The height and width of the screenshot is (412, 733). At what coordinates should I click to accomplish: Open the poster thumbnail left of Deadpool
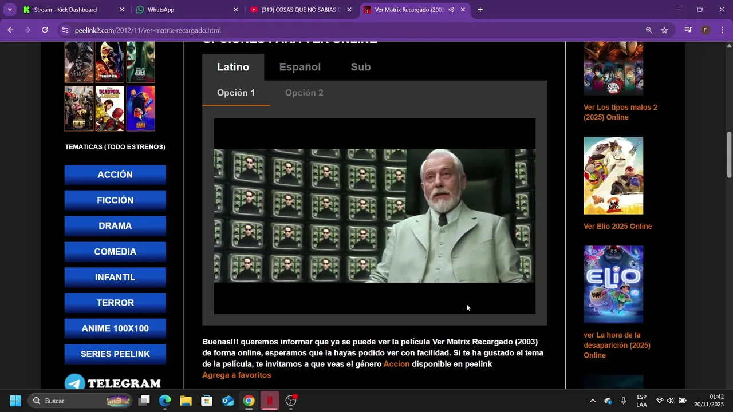79,108
